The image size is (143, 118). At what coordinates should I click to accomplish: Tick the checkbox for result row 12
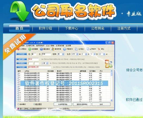pyautogui.click(x=18, y=97)
